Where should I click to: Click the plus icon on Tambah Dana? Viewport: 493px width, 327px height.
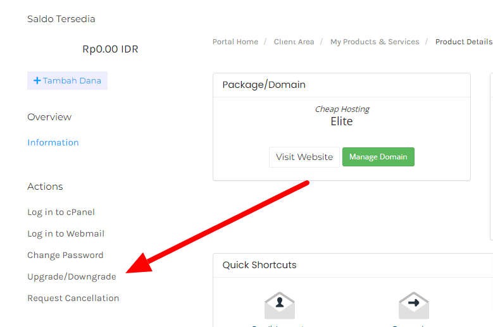coord(37,81)
